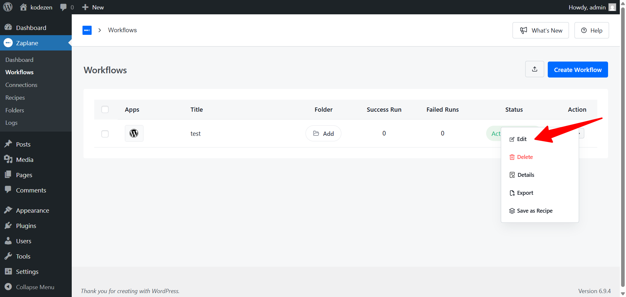Open Folders submenu

tap(15, 110)
